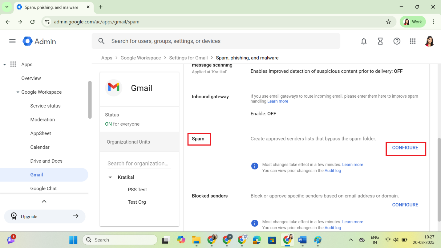Collapse the sidebar with the up chevron
The image size is (441, 248).
tap(44, 201)
